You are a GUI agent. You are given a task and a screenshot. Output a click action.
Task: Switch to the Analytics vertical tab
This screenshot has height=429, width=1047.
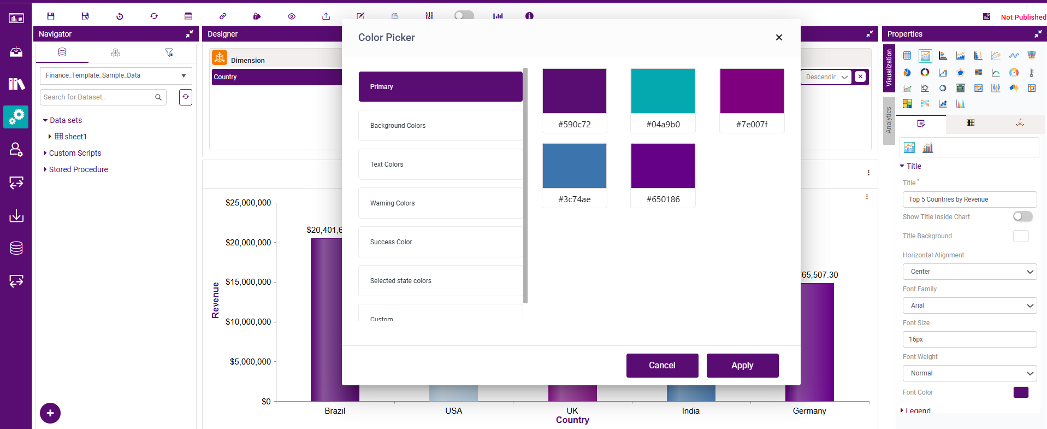(889, 121)
